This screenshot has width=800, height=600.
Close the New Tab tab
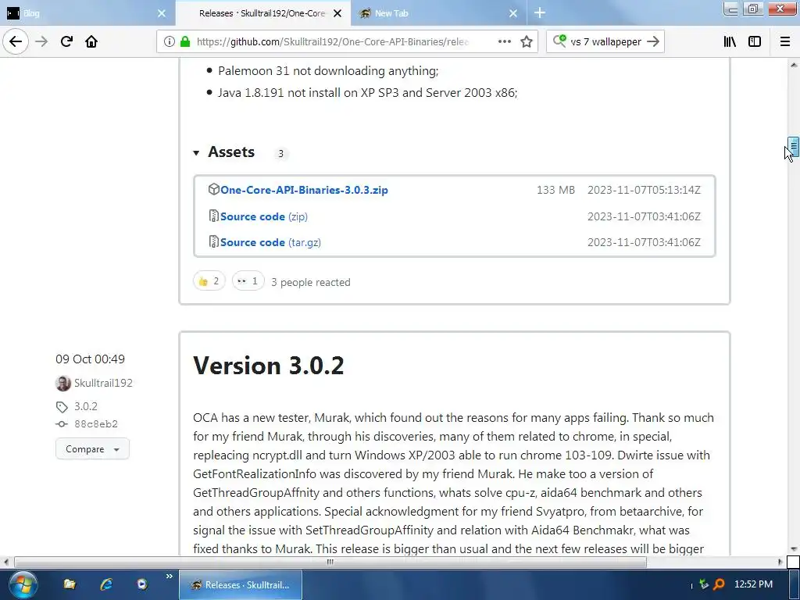click(x=513, y=13)
